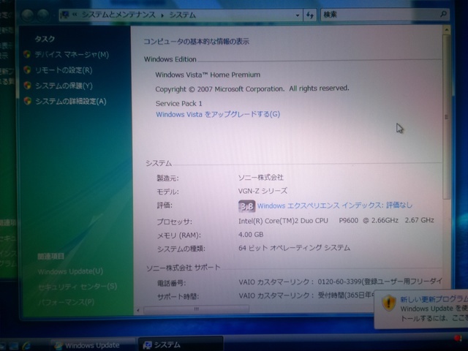Open システムの詳細設定(A) link
468x351 pixels.
[71, 102]
